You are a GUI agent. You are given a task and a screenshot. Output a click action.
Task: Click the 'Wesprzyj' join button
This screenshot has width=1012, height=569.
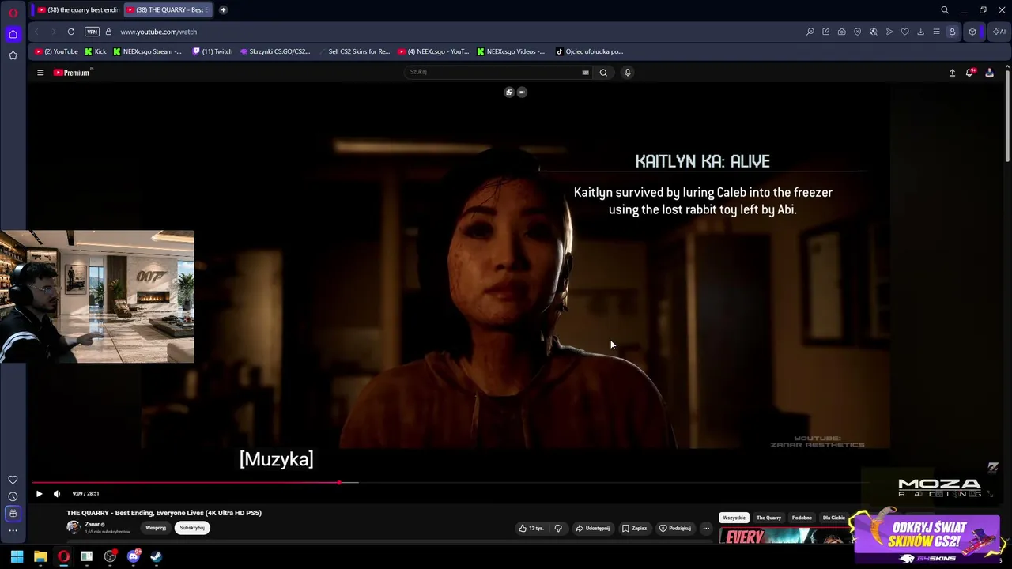pos(156,528)
